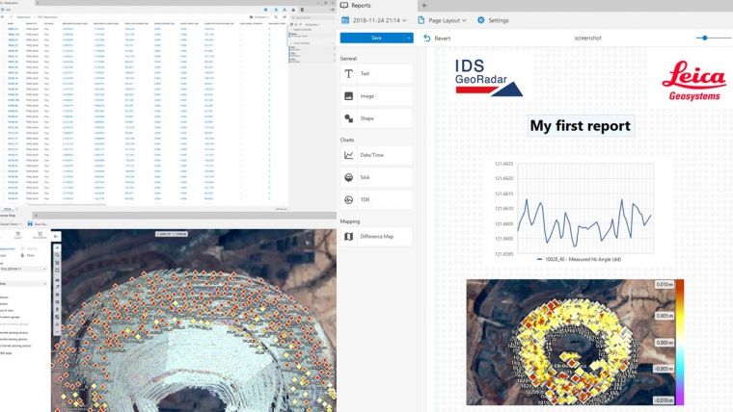Open the All Sensors dropdown in Observation window

coord(260,17)
